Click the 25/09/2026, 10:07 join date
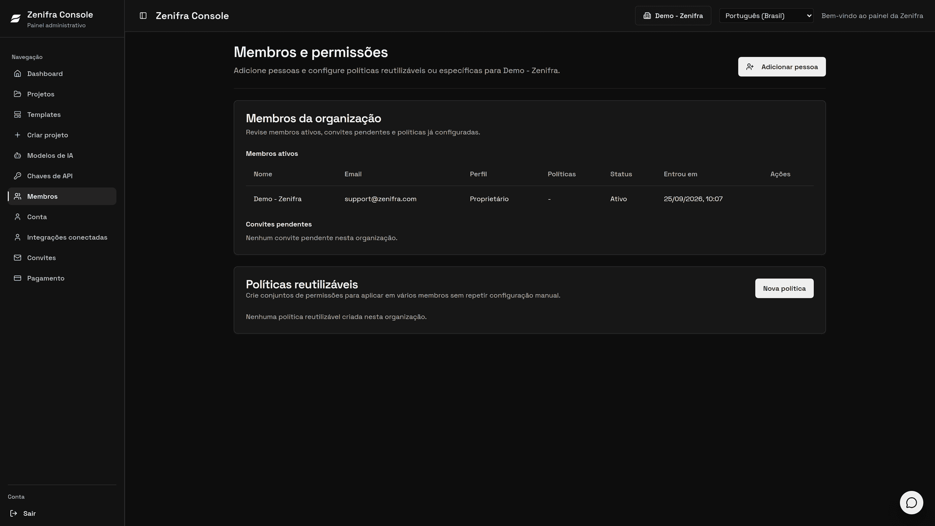This screenshot has width=935, height=526. click(x=693, y=199)
